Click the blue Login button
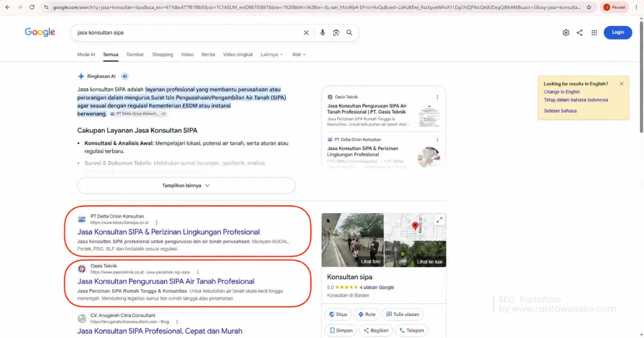644x338 pixels. pos(618,32)
